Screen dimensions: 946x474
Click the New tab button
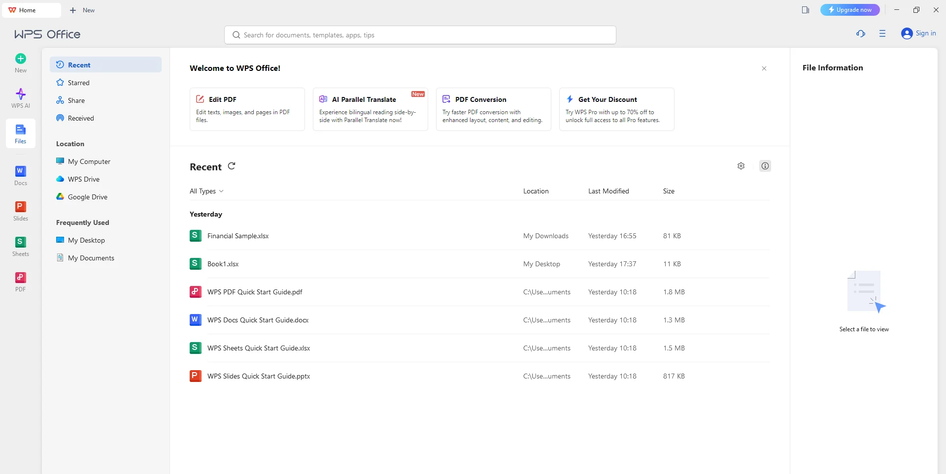pyautogui.click(x=82, y=10)
